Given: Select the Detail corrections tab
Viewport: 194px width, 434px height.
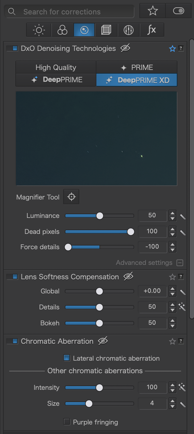Looking at the screenshot, I should 84,30.
